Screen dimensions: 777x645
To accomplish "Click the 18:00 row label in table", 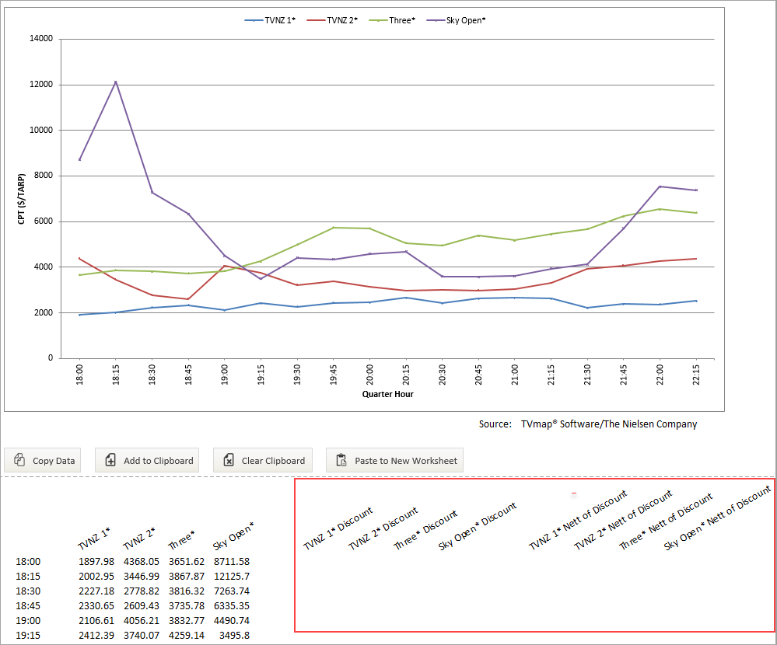I will 28,562.
